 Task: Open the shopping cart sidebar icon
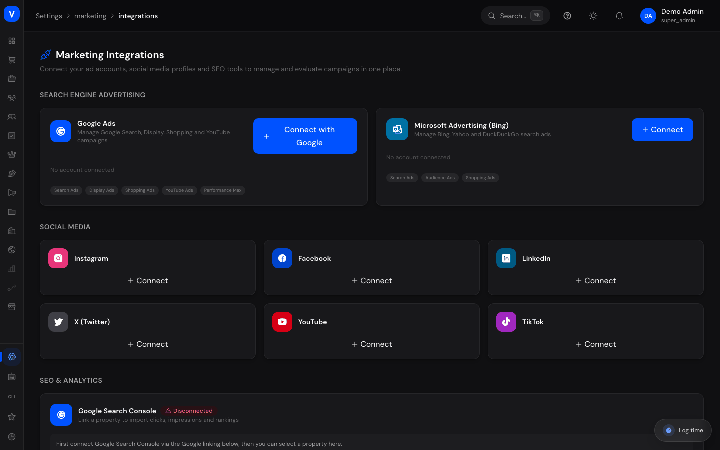pyautogui.click(x=12, y=60)
